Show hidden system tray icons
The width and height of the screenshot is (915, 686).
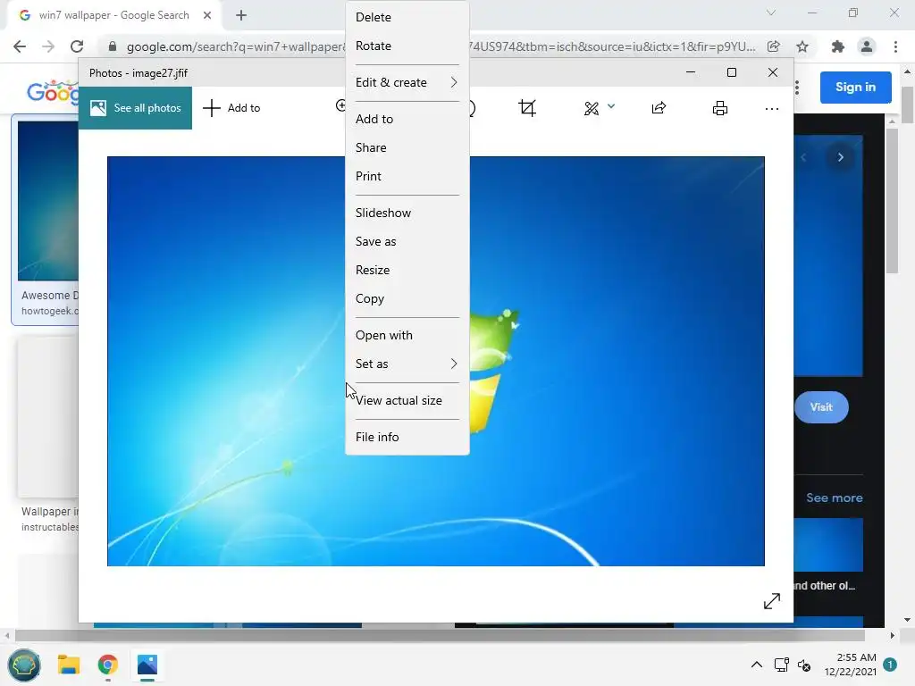coord(756,665)
